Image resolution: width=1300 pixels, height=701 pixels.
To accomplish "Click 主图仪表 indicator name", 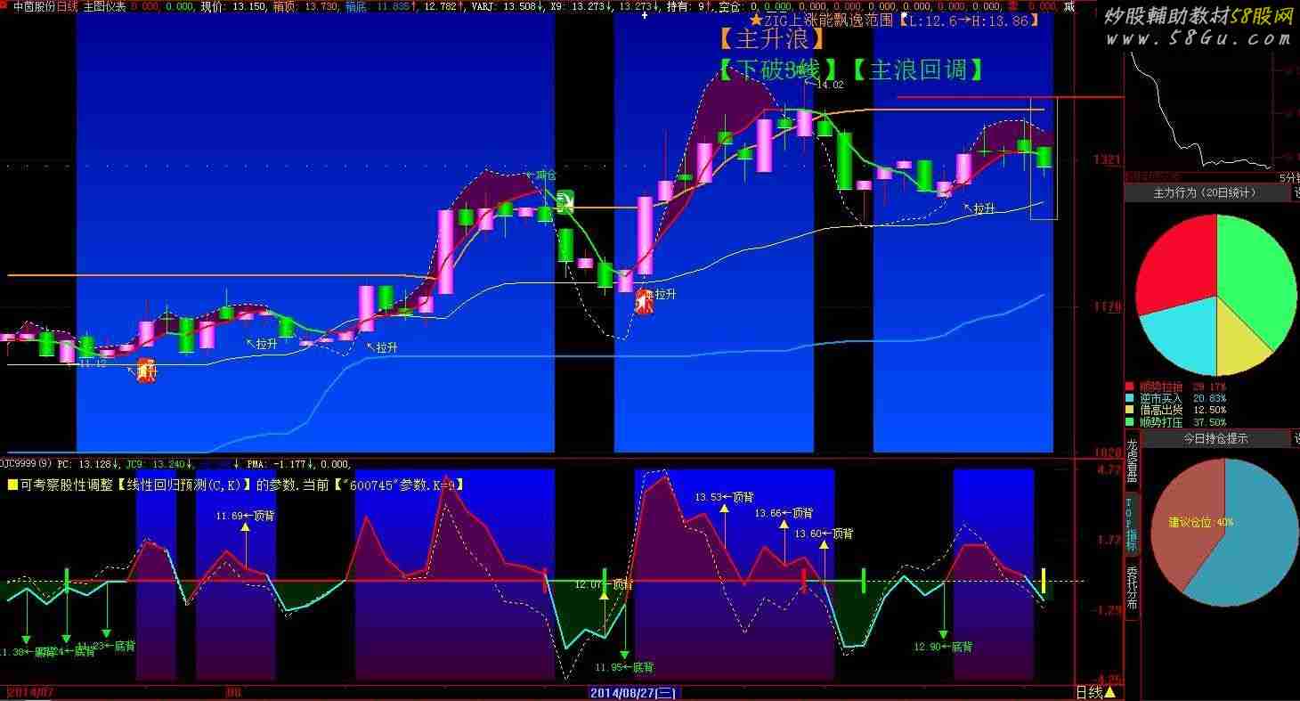I will pyautogui.click(x=105, y=6).
